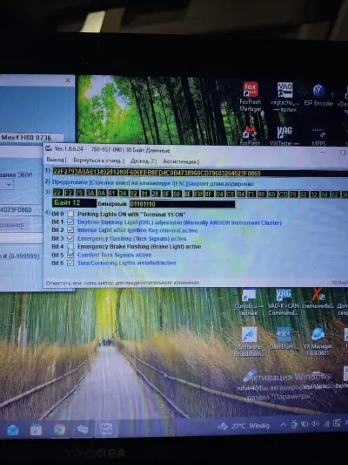Switch to the AE Tech taskbar app

click(x=106, y=429)
